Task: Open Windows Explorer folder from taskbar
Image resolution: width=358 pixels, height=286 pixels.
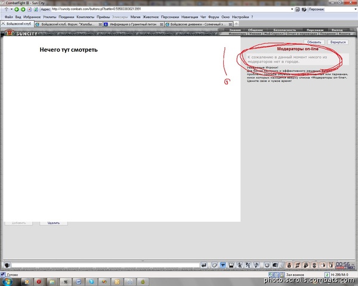Action: point(52,282)
